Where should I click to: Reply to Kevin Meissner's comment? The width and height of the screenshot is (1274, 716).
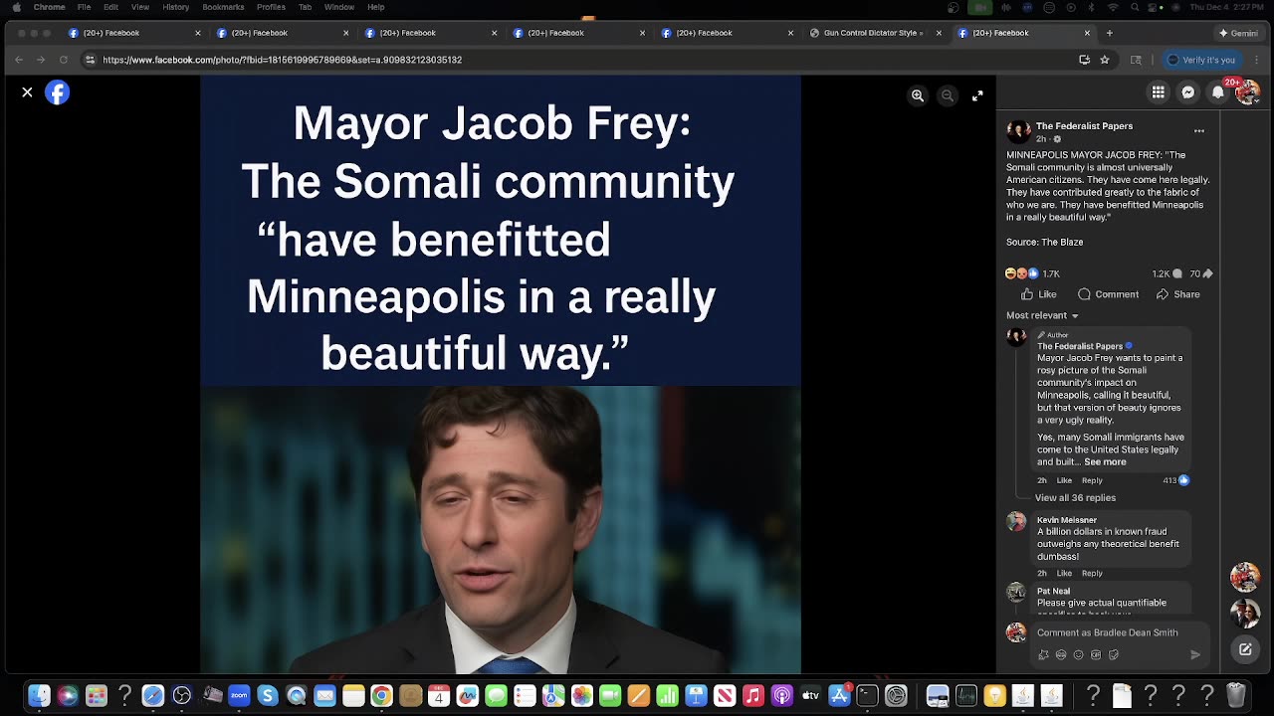click(x=1092, y=574)
